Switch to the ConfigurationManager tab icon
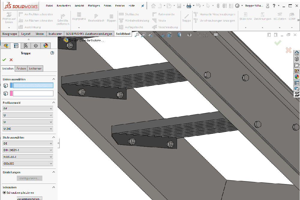The width and height of the screenshot is (300, 200). point(26,46)
